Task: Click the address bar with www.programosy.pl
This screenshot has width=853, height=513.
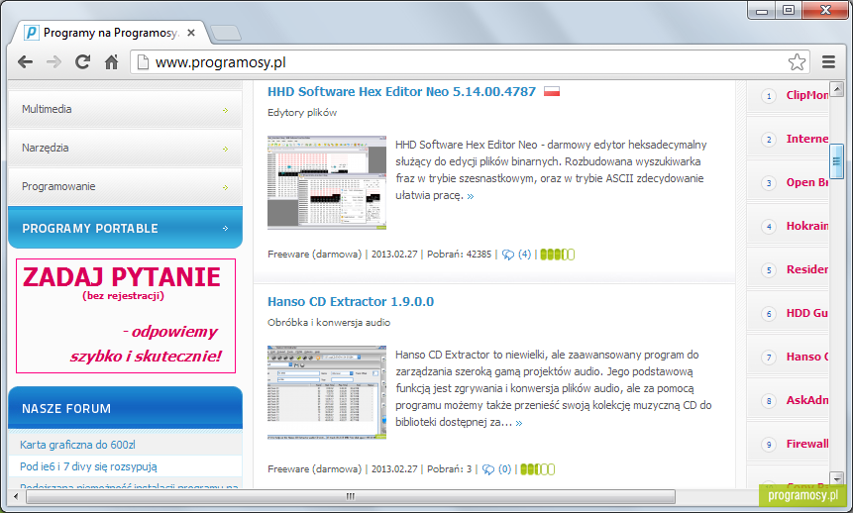Action: (x=468, y=62)
